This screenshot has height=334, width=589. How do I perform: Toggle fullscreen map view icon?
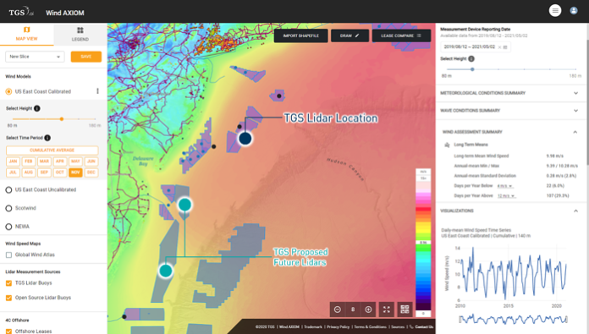(x=387, y=309)
